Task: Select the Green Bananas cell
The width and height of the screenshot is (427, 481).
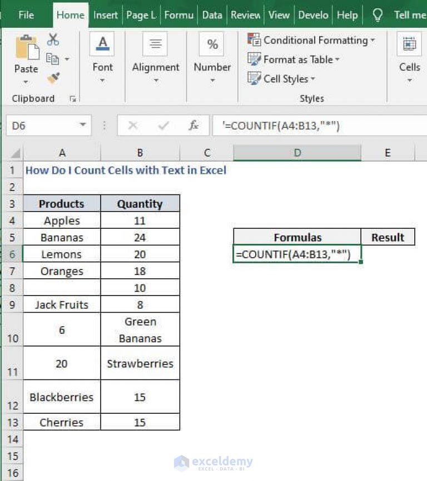Action: [140, 330]
